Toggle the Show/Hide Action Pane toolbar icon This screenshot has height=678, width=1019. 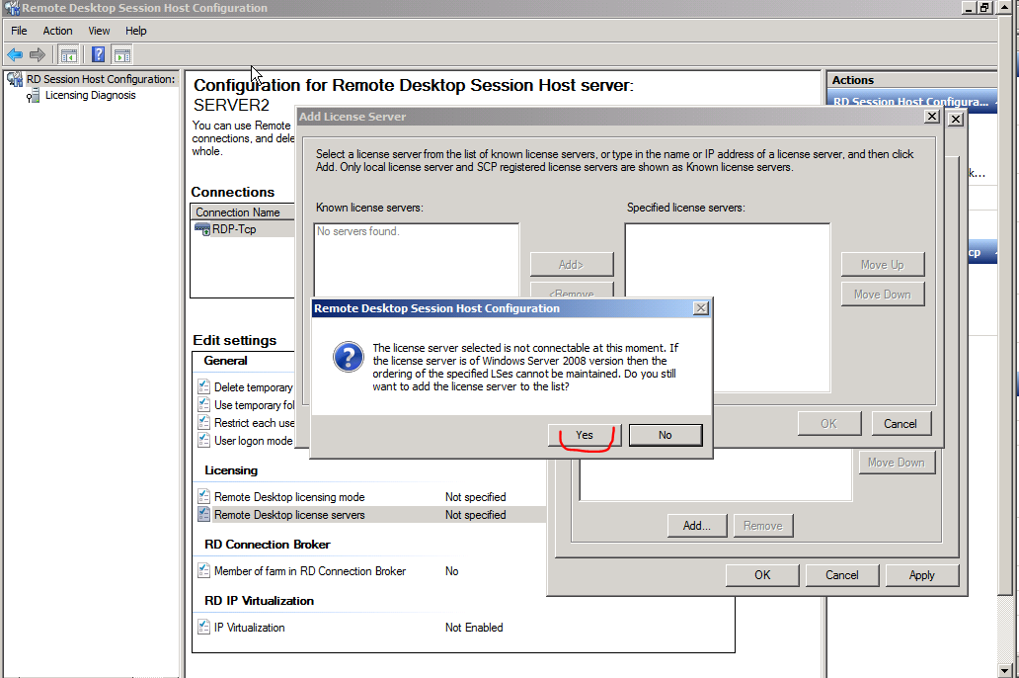pyautogui.click(x=121, y=54)
